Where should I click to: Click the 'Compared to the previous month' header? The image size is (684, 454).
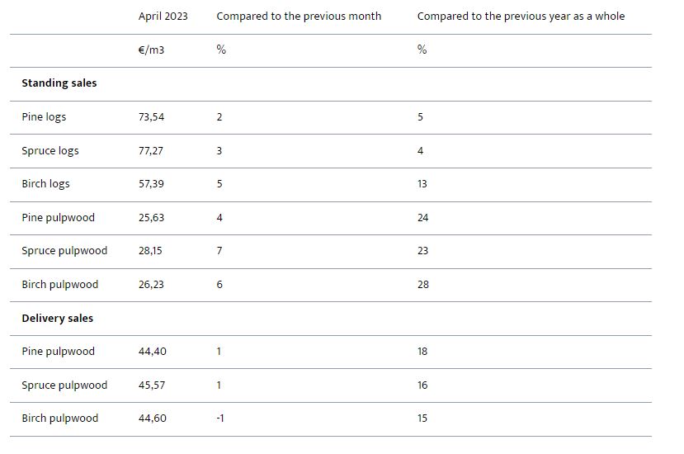point(299,17)
